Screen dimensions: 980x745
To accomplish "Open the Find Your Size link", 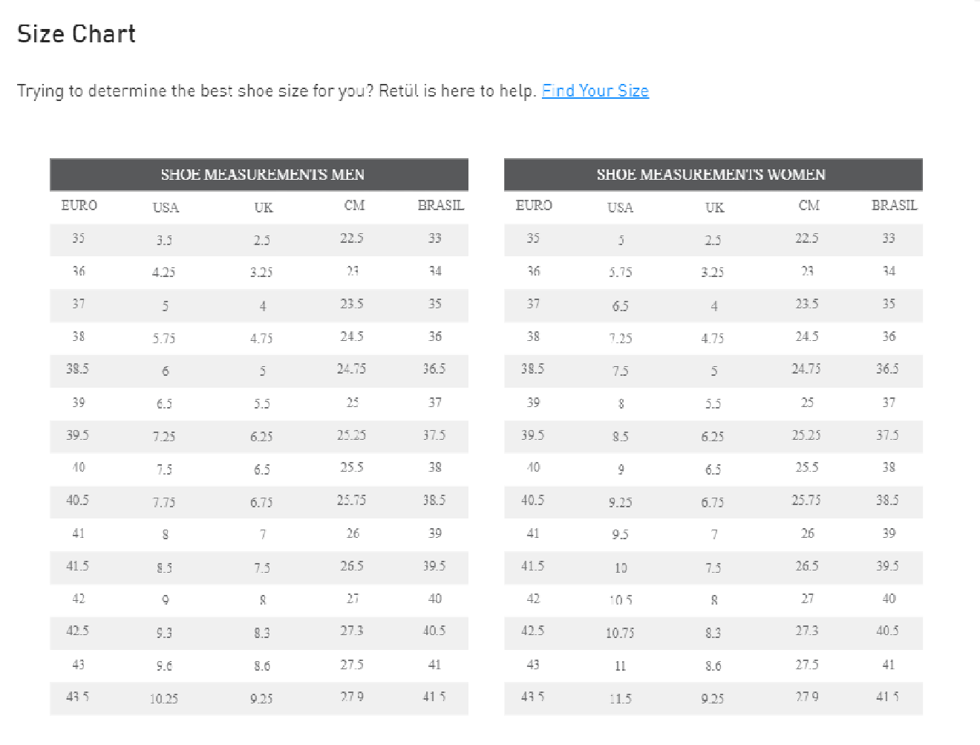I will (x=595, y=91).
